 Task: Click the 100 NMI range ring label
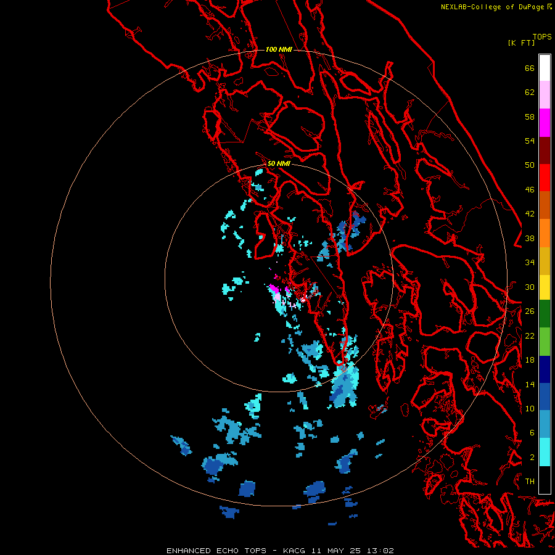pos(279,49)
